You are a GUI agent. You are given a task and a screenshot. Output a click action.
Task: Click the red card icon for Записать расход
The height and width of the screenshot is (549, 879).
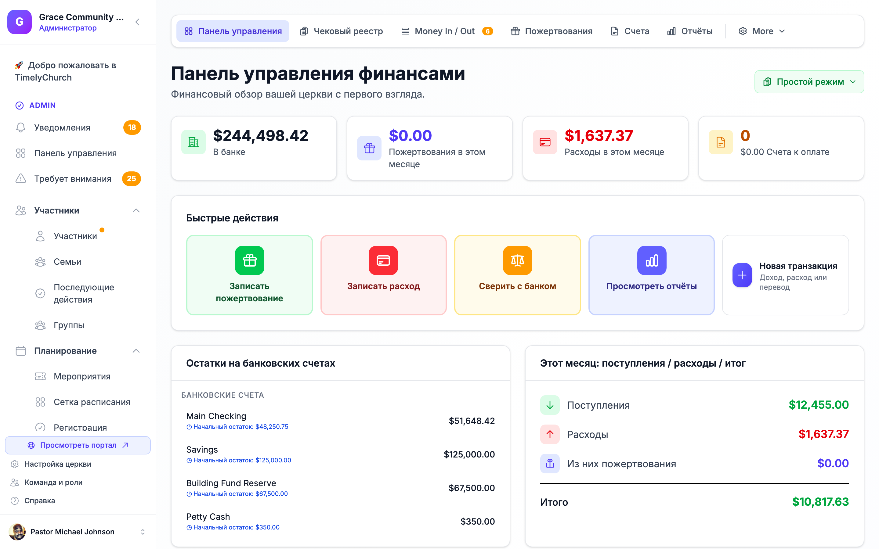tap(383, 260)
